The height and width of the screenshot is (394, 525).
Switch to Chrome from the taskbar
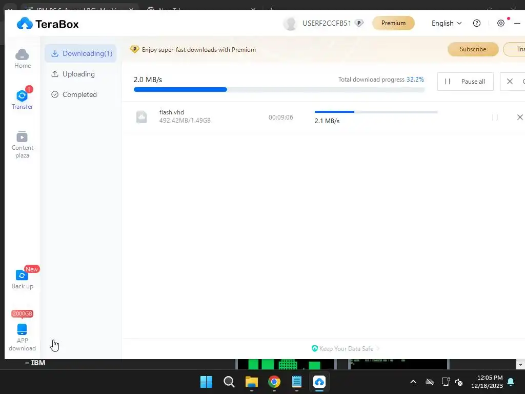pos(274,382)
